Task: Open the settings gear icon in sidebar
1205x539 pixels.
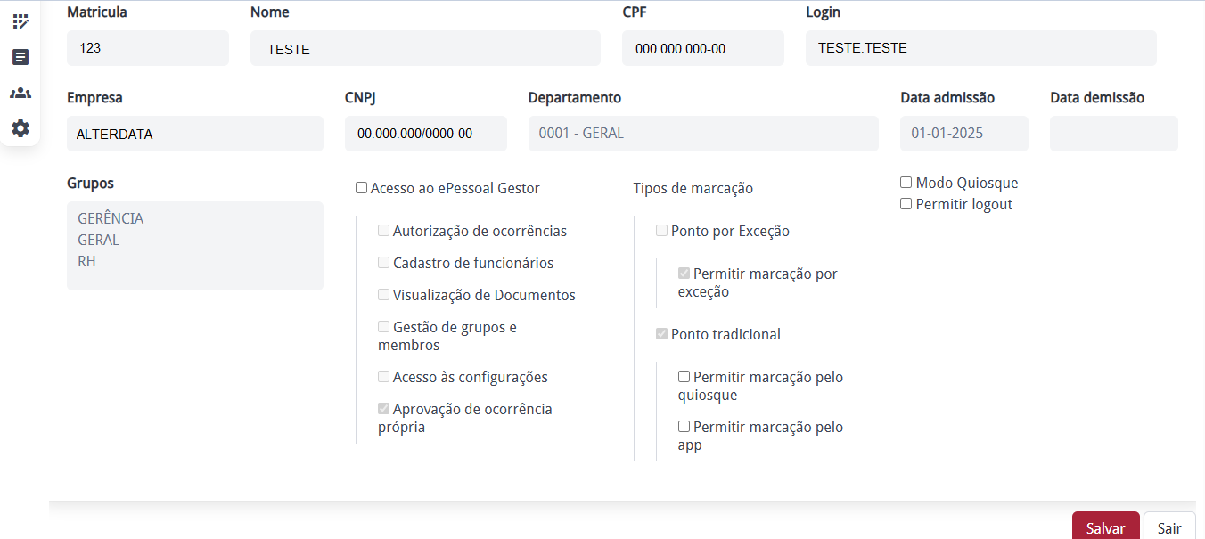Action: pyautogui.click(x=20, y=128)
